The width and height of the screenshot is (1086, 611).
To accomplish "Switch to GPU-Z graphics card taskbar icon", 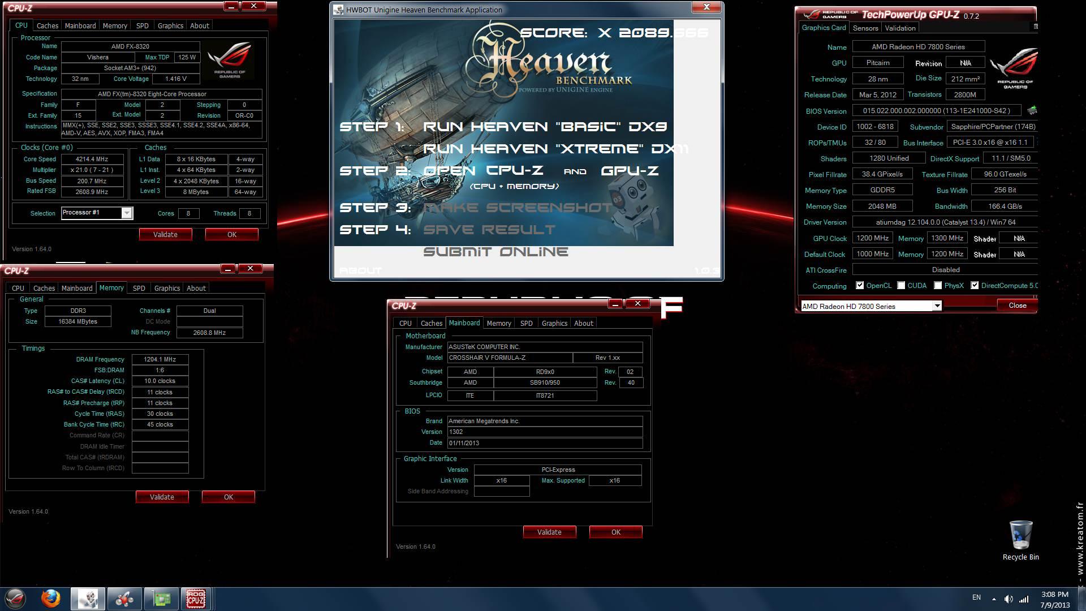I will click(x=161, y=599).
